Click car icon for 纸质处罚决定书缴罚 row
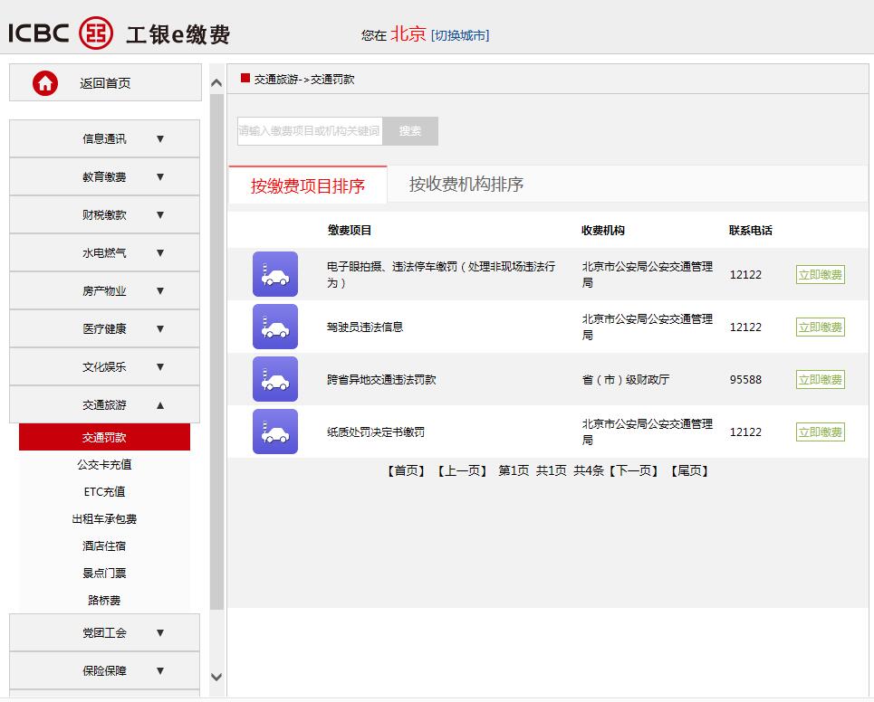 tap(275, 432)
